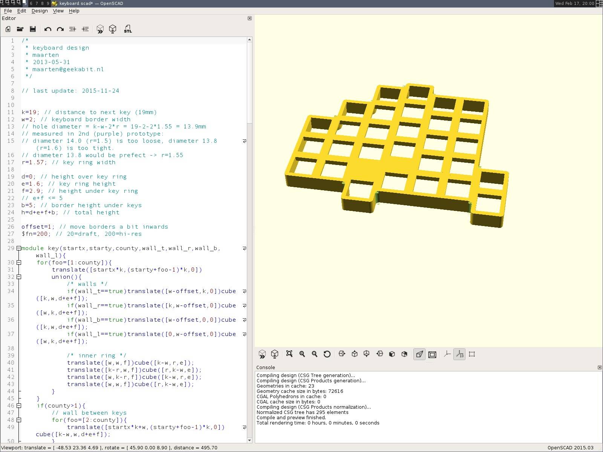This screenshot has width=603, height=452.
Task: Collapse the module key fold on line 29
Action: point(18,248)
